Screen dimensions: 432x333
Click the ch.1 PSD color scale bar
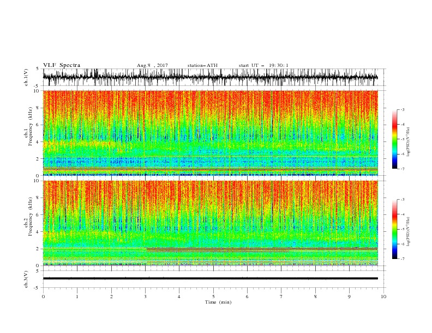point(394,139)
